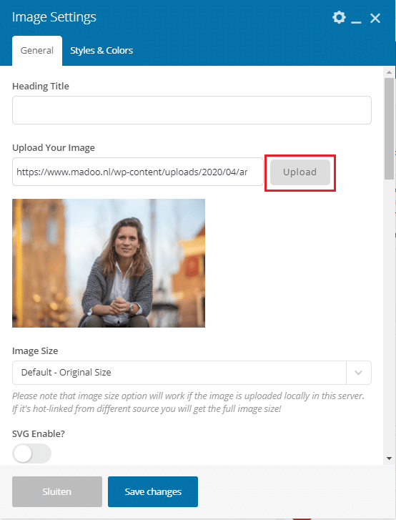Click the scrollbar down arrow
Screen dimensions: 396x520
coord(389,458)
